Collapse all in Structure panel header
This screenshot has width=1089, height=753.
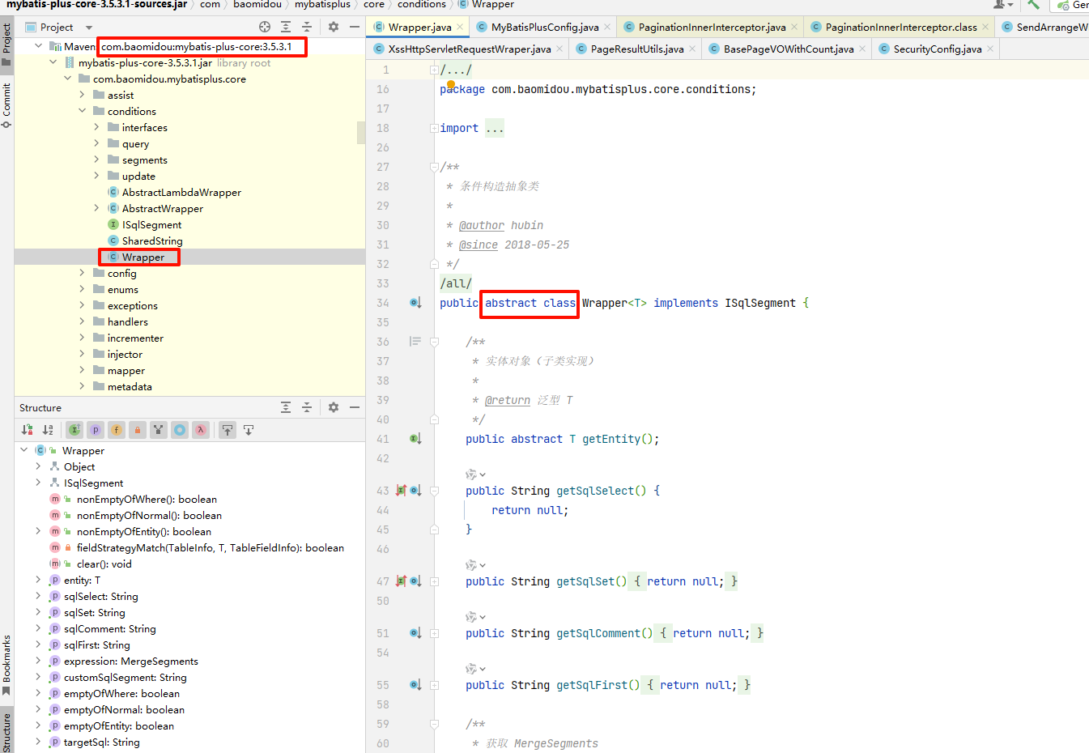(307, 407)
